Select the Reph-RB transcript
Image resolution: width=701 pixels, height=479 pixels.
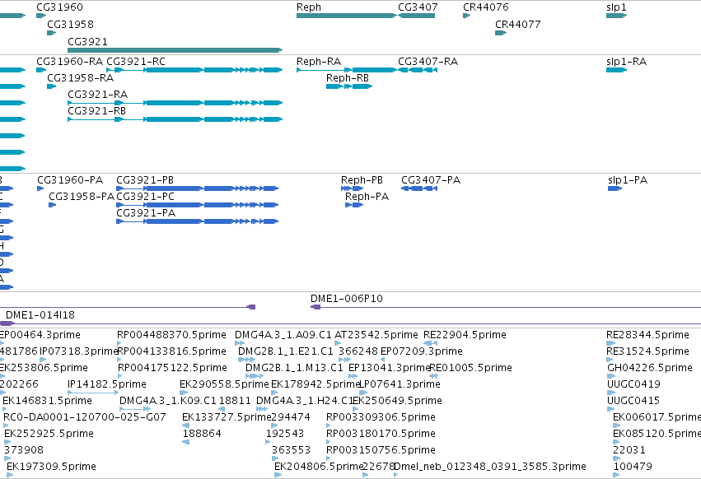coord(349,86)
